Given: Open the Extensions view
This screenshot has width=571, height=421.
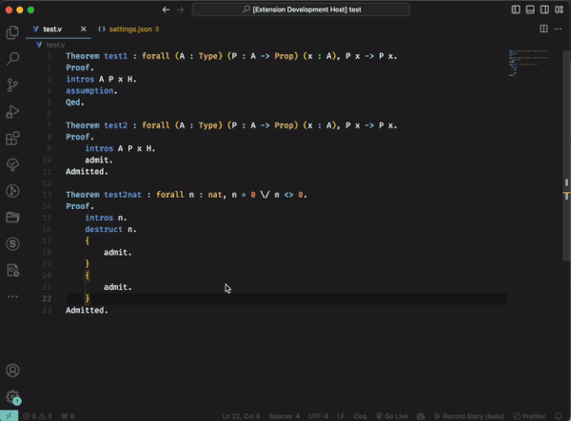Looking at the screenshot, I should click(12, 138).
